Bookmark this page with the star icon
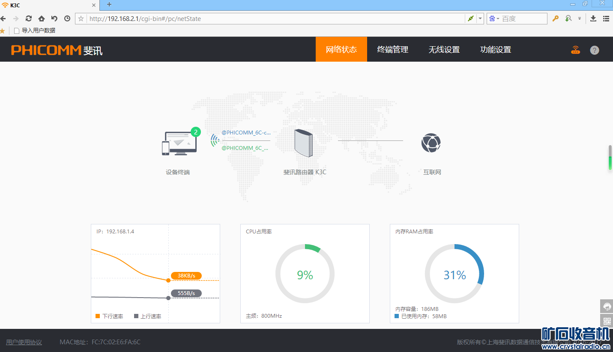 pos(81,18)
